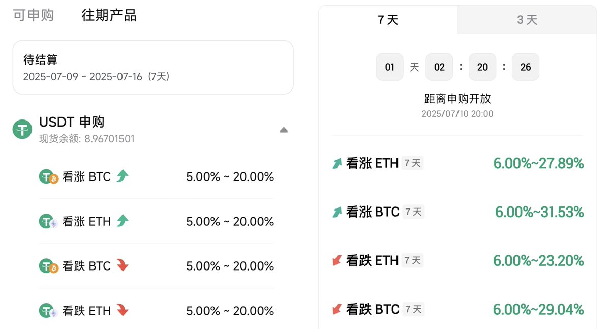Click the 5.00% ~ 20.00% rate for 看跌 BTC

point(230,266)
